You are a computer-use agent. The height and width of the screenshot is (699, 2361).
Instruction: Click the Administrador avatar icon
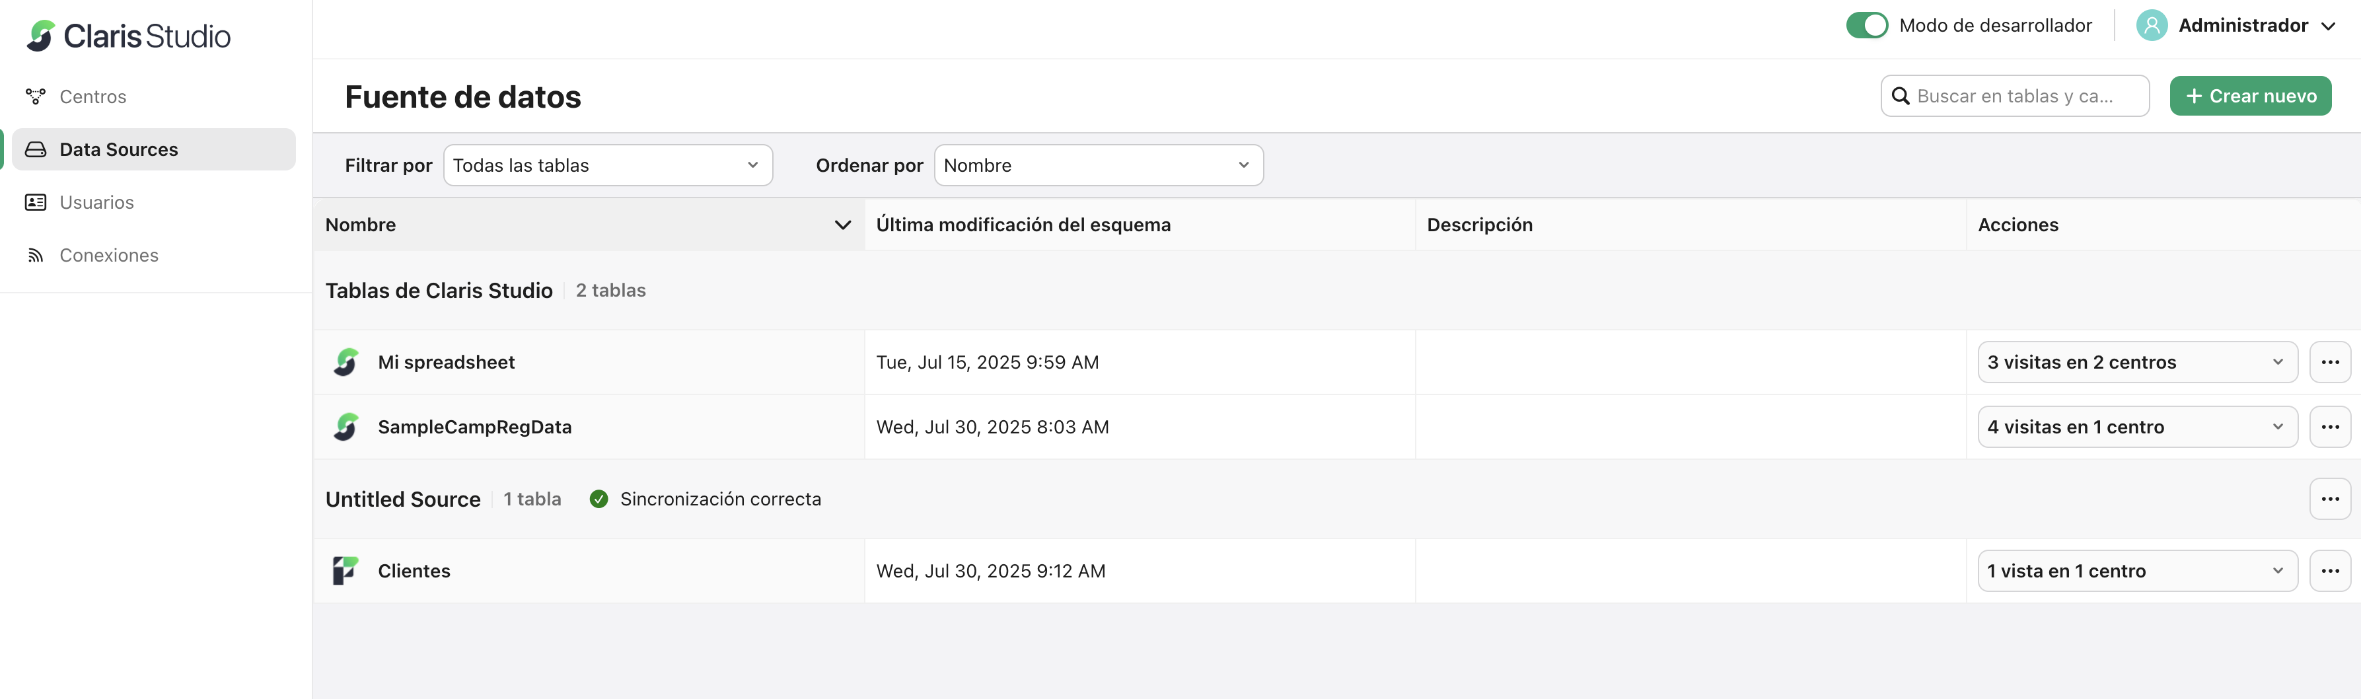click(2151, 26)
